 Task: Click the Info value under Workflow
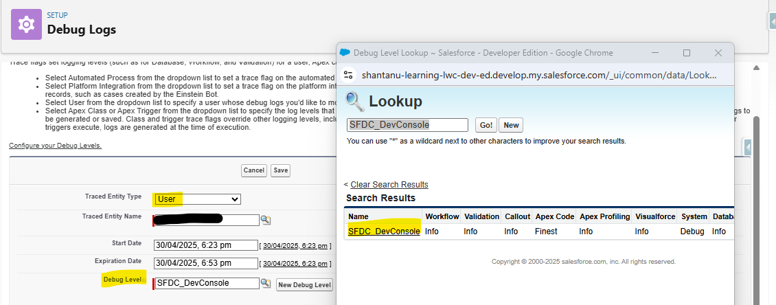[x=432, y=231]
